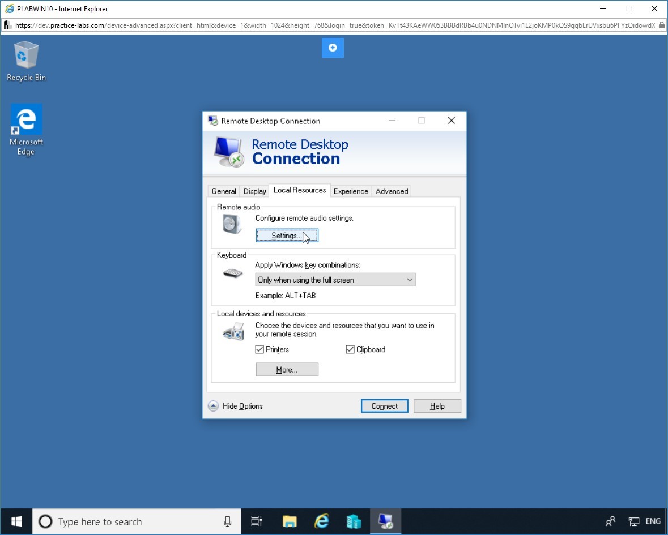Screen dimensions: 668x535
Task: Click the keyboard icon in Keyboard section
Action: click(x=233, y=273)
